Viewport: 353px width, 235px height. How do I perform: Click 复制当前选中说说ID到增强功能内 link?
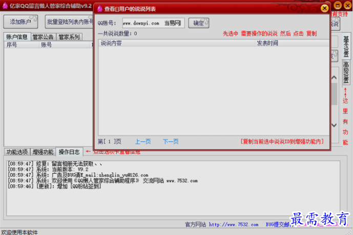pos(282,141)
